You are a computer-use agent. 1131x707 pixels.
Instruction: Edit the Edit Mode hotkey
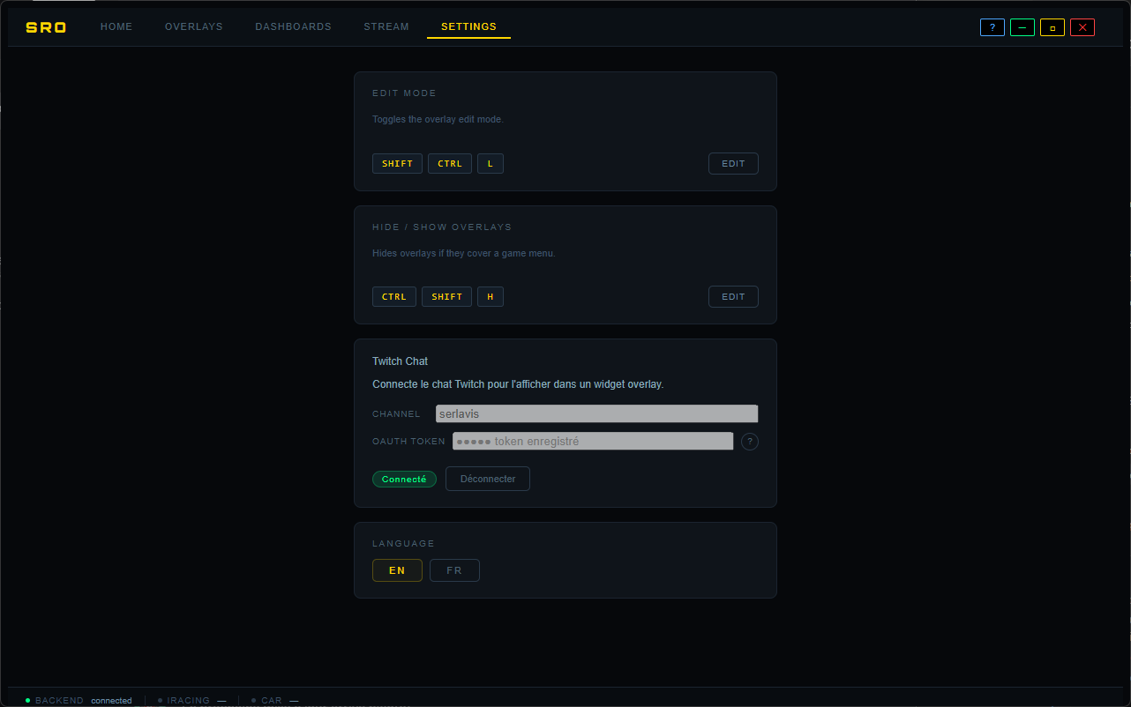(x=733, y=164)
